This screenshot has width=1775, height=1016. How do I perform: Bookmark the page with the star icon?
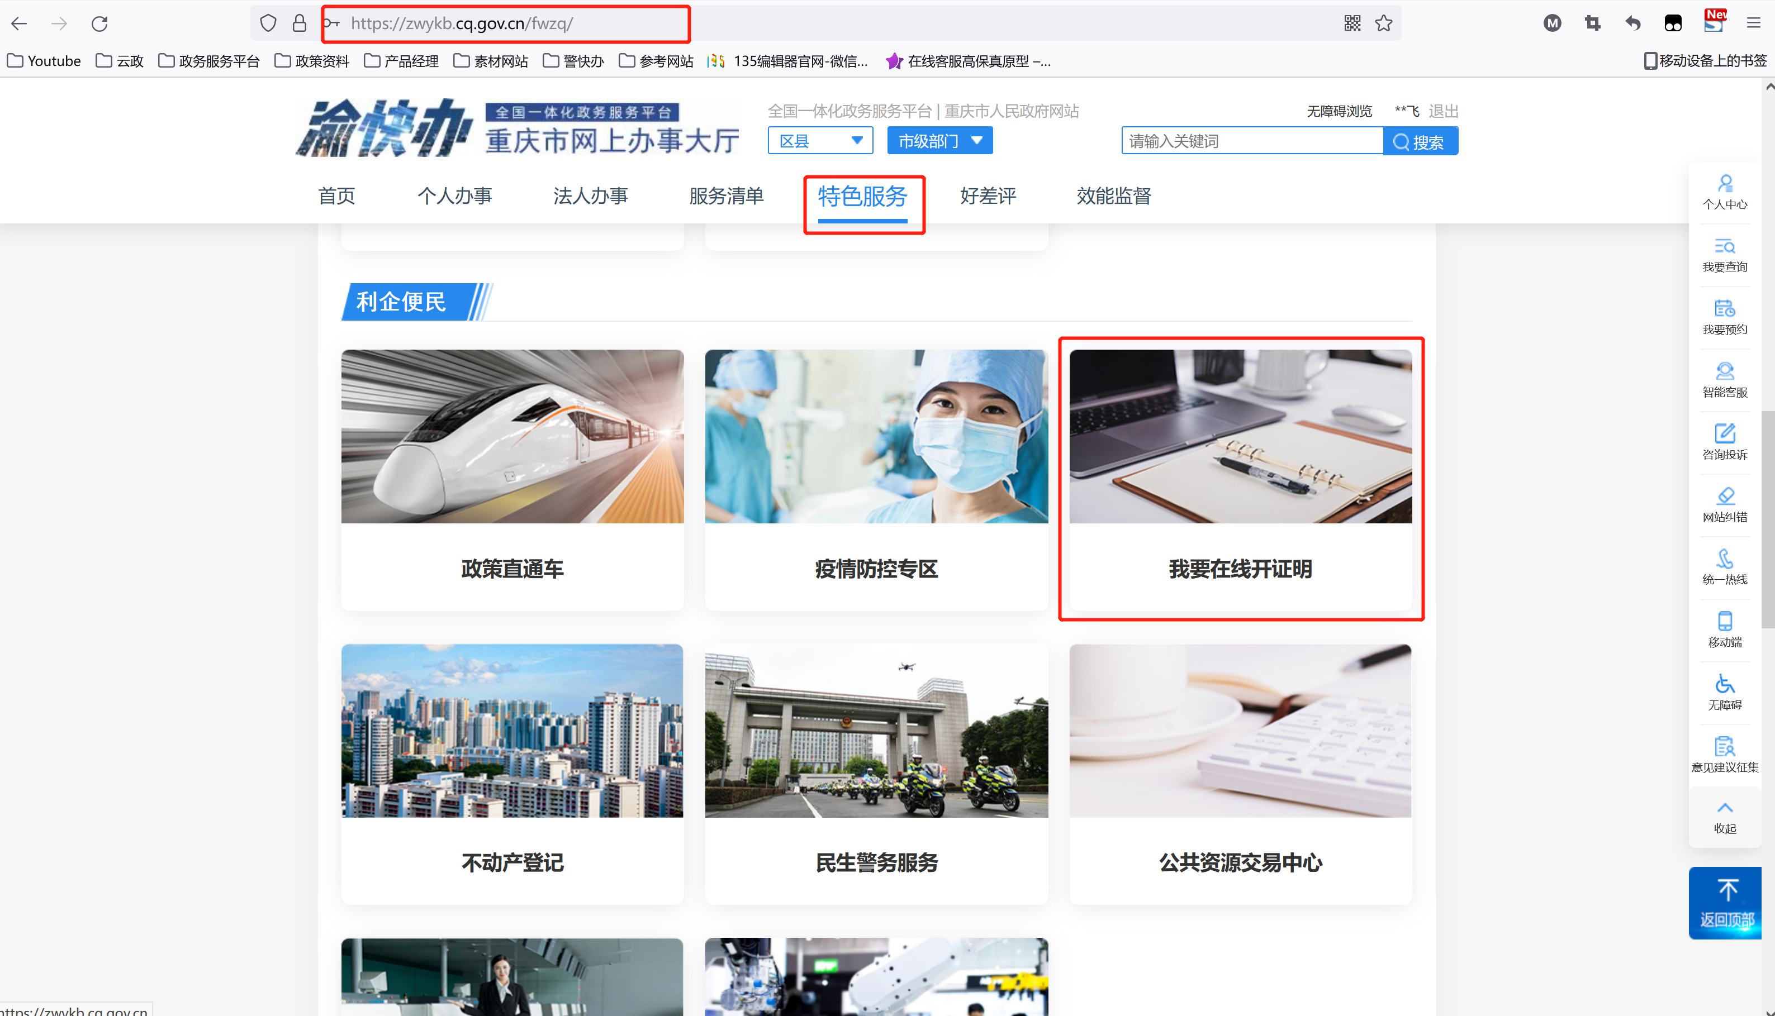pos(1383,23)
